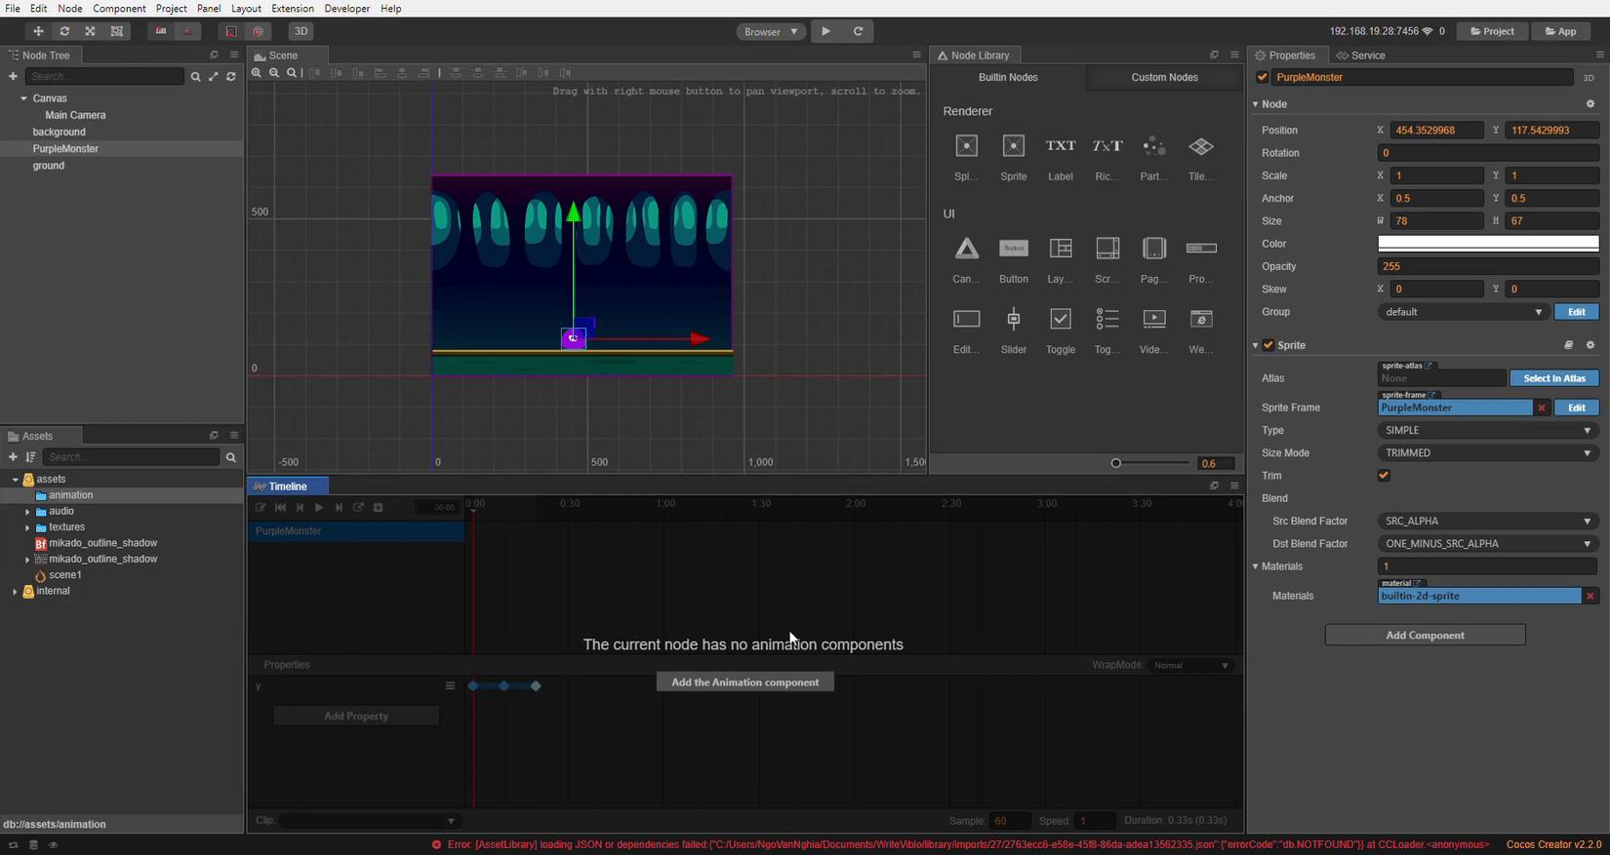The image size is (1610, 855).
Task: Toggle the 3D view mode button
Action: point(301,31)
